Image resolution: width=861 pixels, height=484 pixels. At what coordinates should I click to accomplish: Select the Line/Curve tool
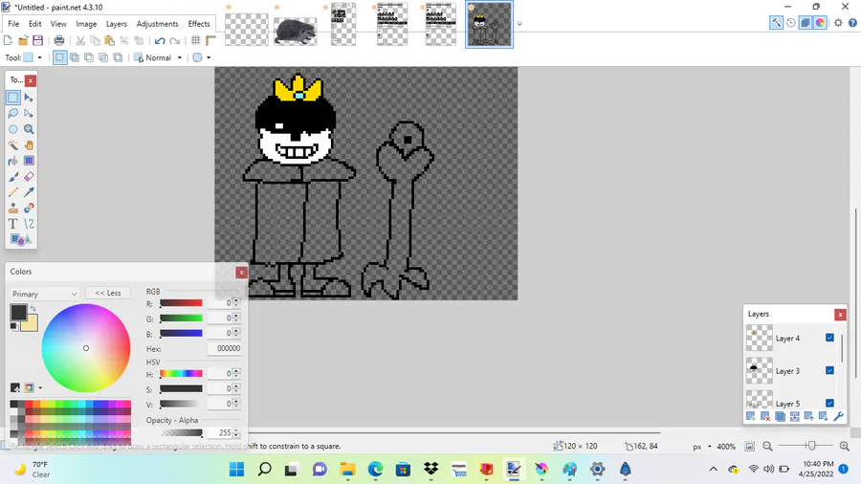coord(29,224)
